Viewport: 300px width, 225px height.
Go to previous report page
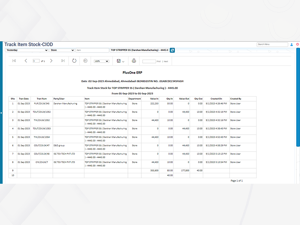click(26, 61)
